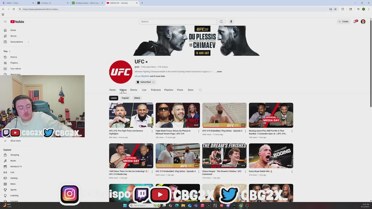Search within the UFC channel

[x=200, y=90]
